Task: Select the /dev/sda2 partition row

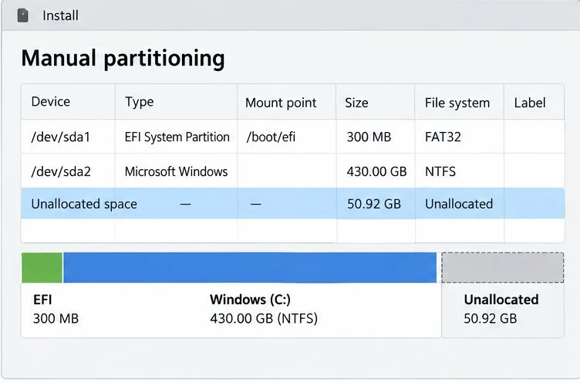Action: coord(292,171)
